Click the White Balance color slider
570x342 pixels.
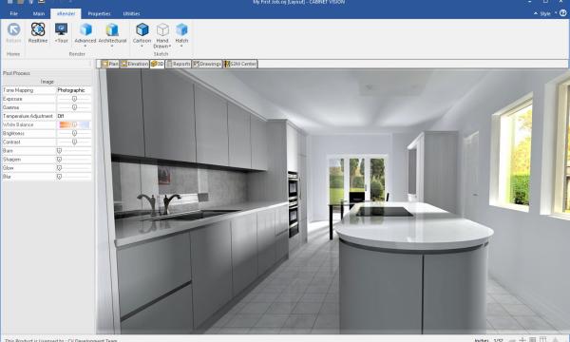pos(74,124)
